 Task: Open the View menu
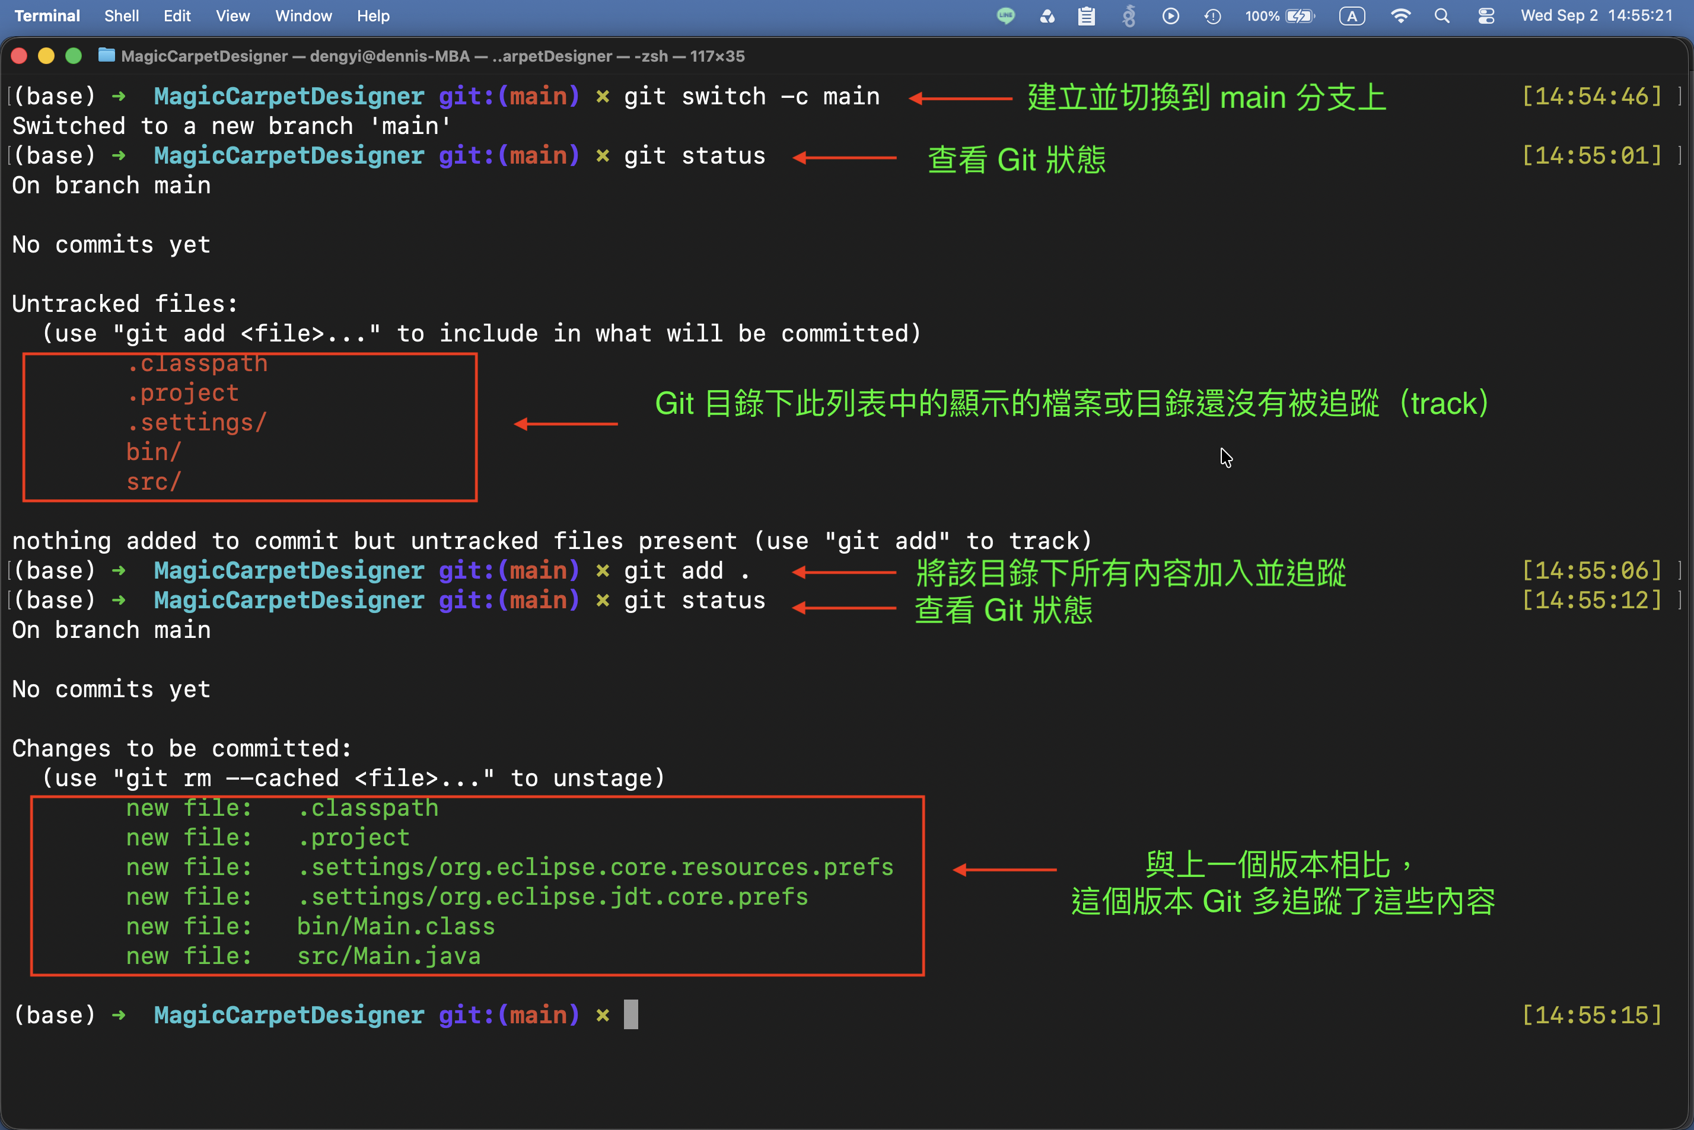[x=233, y=16]
